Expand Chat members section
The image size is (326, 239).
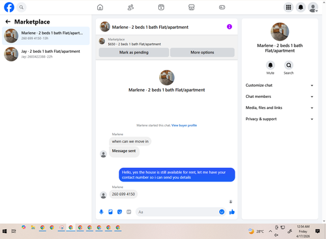[x=280, y=97]
